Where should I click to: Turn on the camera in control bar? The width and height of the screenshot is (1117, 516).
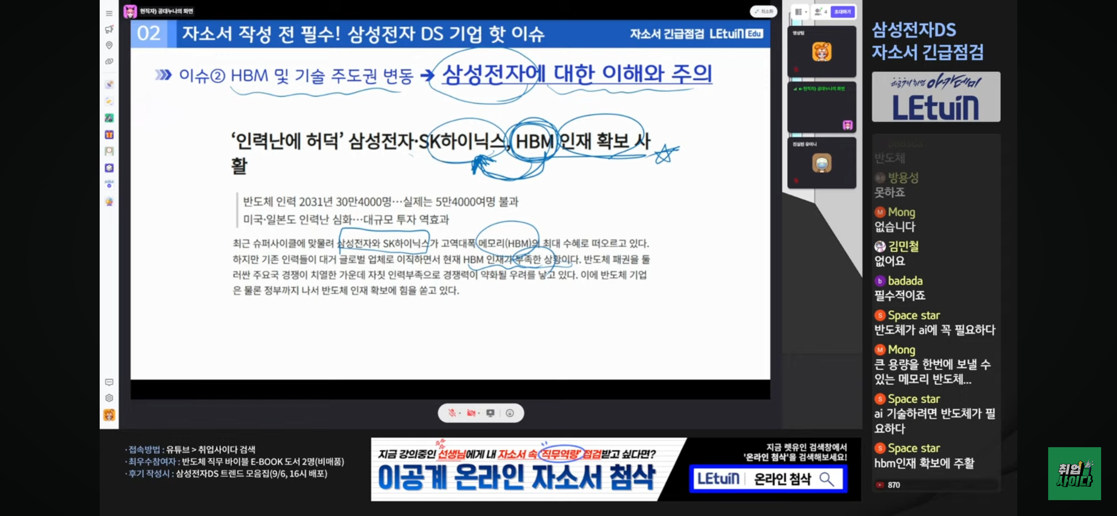click(x=471, y=413)
